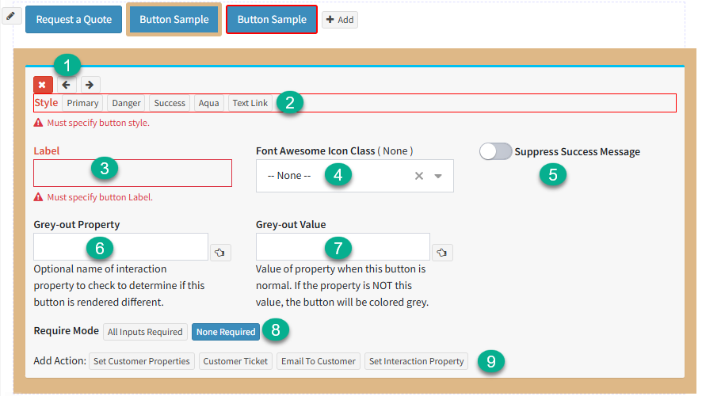Click the Add button
This screenshot has height=396, width=702.
340,20
